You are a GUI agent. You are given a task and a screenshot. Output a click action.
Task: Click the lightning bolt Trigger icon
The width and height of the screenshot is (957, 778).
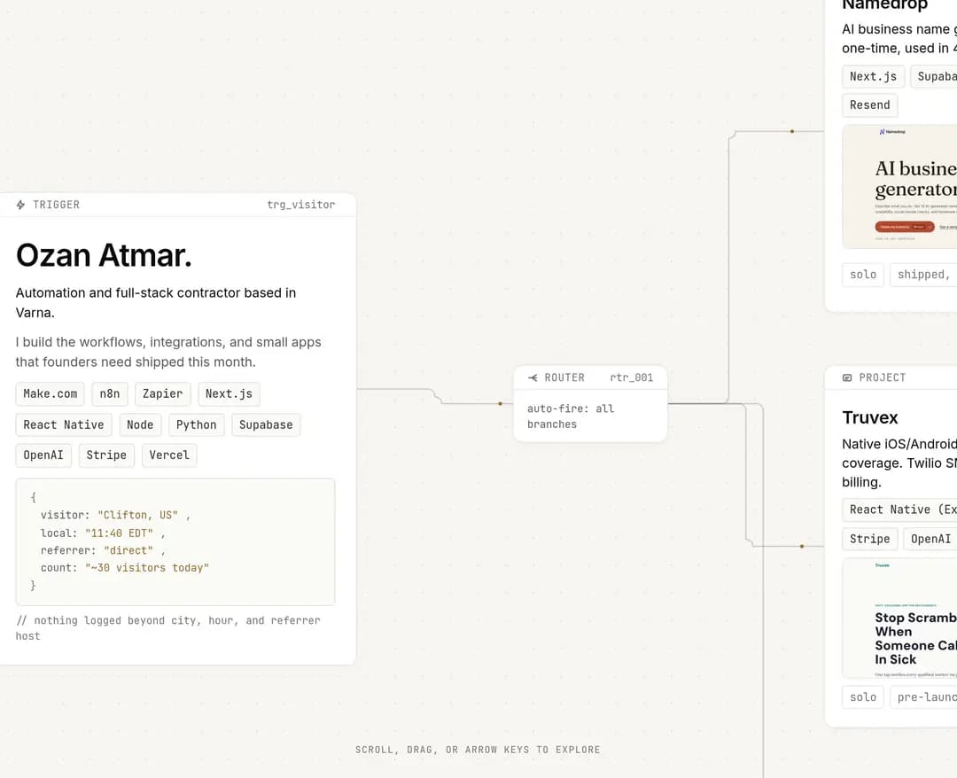(20, 205)
